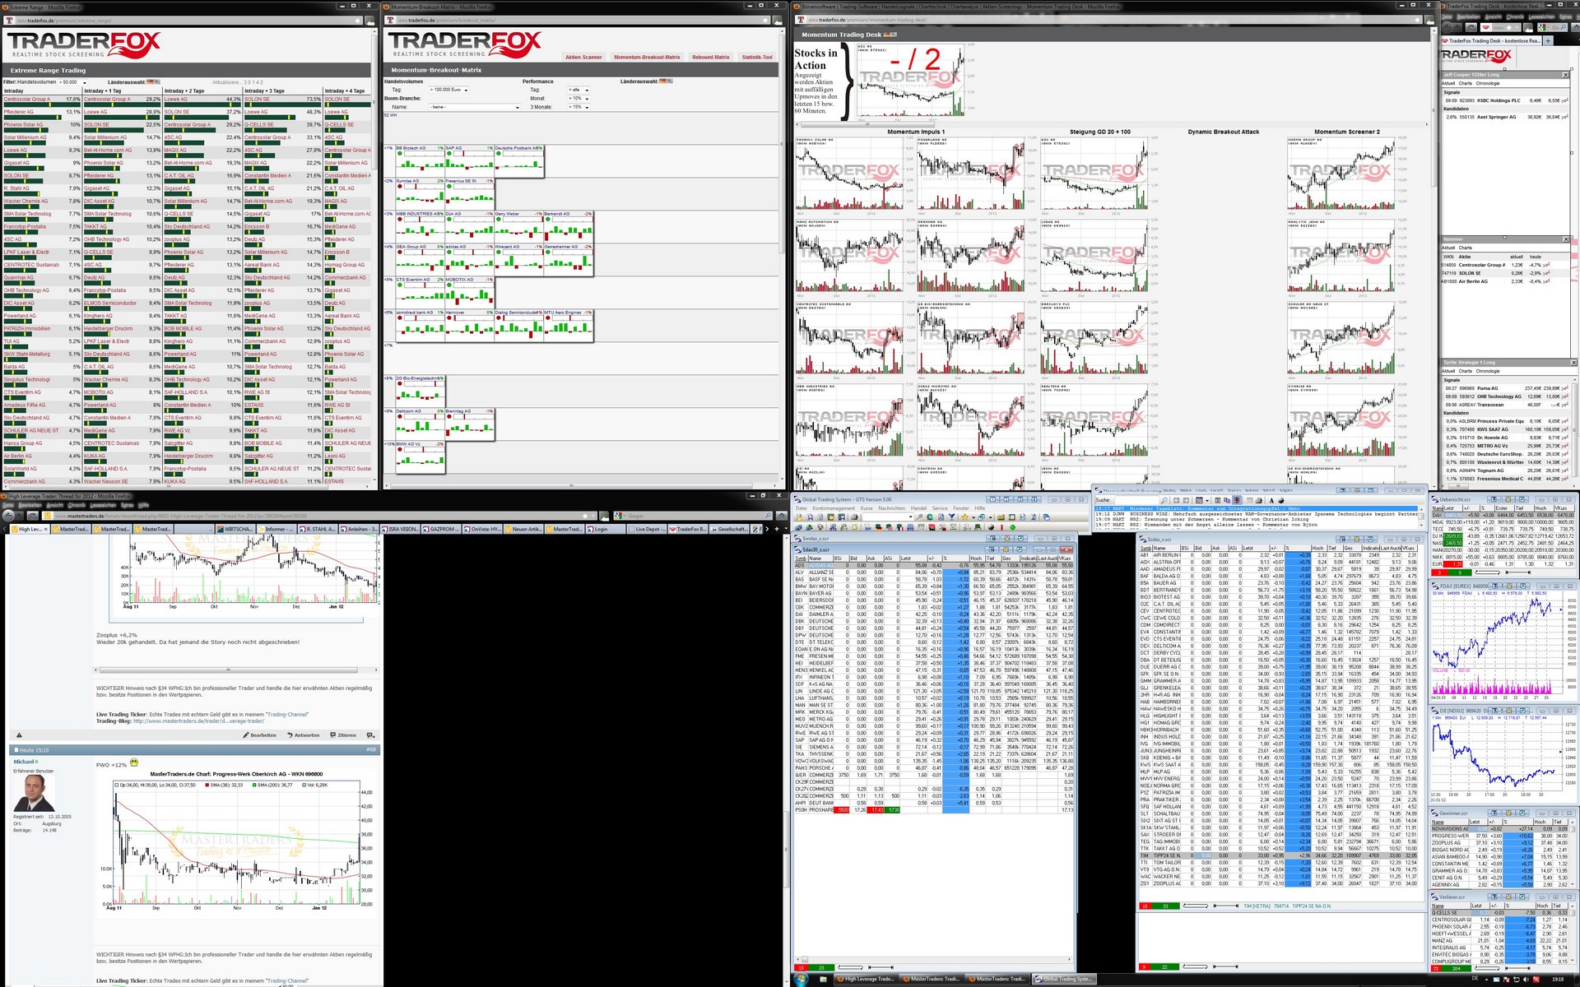Toggle the highlighted red icon in news toolbar
This screenshot has width=1580, height=987.
pos(1237,500)
